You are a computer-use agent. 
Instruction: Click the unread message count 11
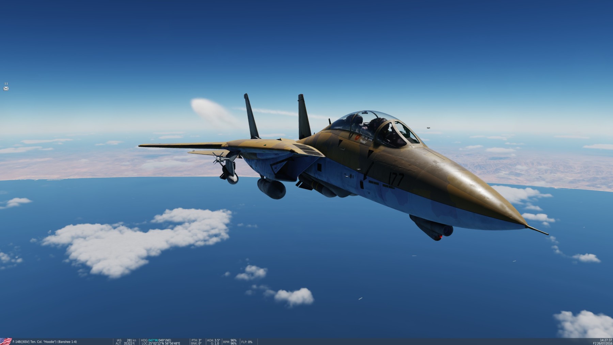pos(6,83)
